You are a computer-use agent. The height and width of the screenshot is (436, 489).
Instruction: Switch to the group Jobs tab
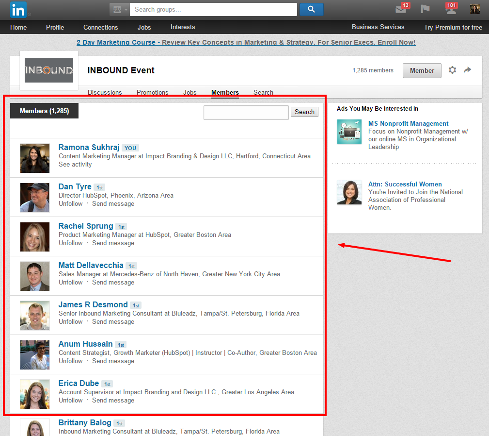[190, 92]
